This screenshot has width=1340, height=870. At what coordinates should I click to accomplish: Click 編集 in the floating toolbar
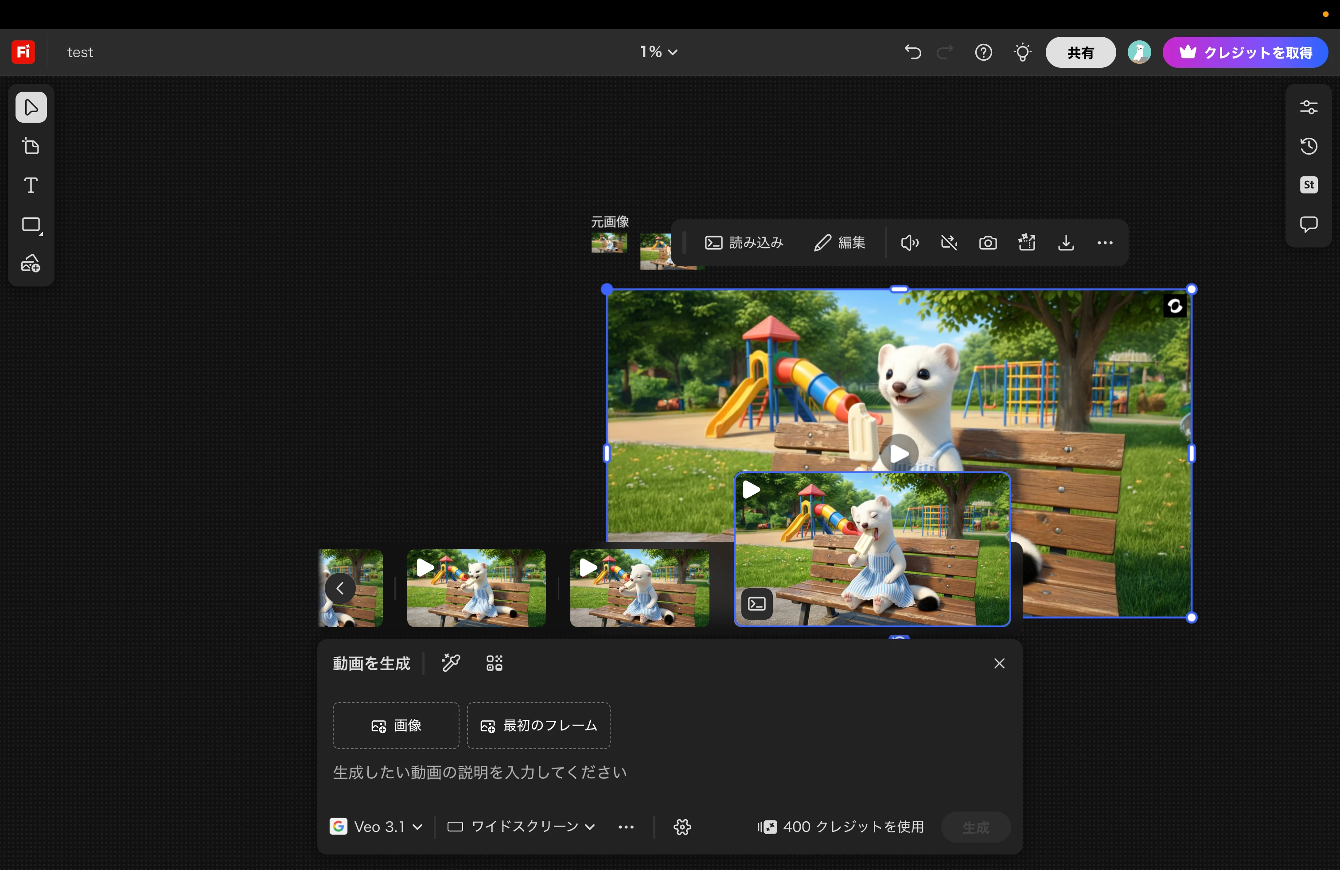[839, 243]
